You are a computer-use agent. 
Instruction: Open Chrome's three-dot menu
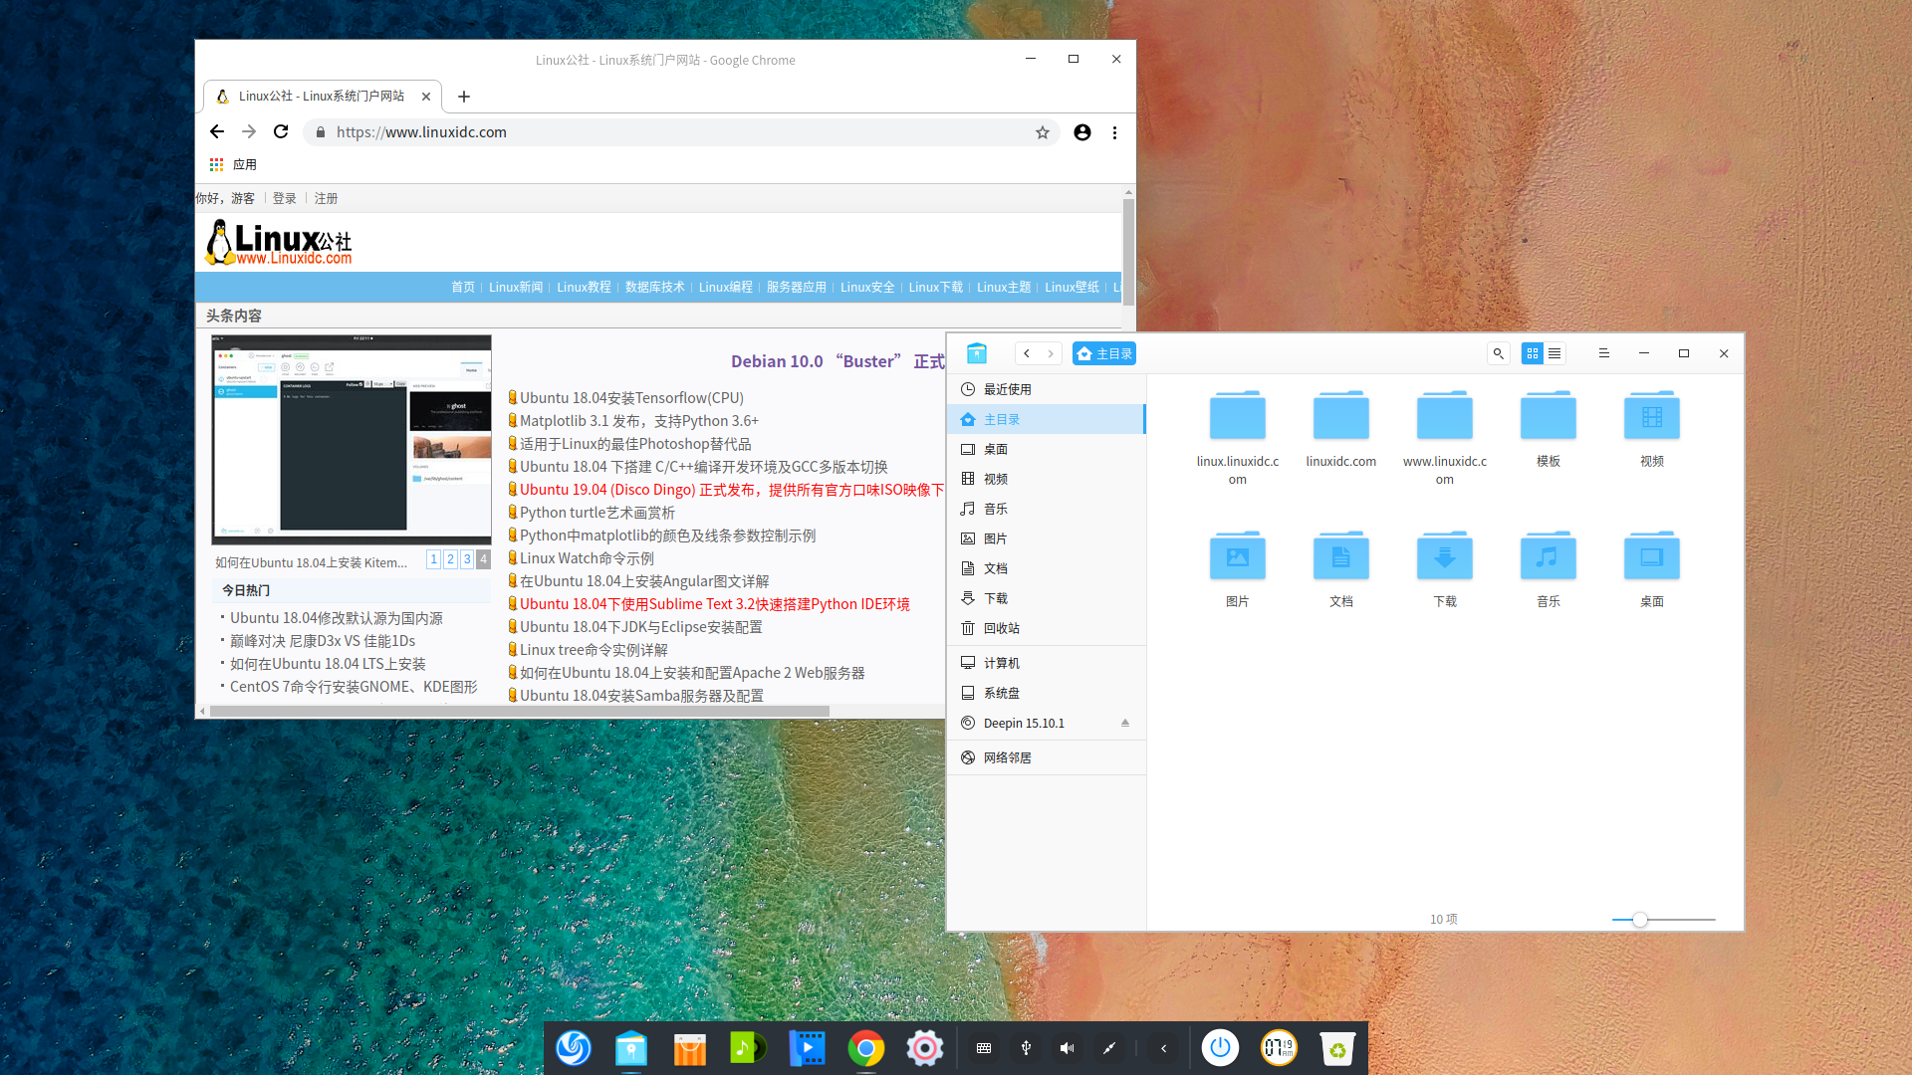point(1114,132)
